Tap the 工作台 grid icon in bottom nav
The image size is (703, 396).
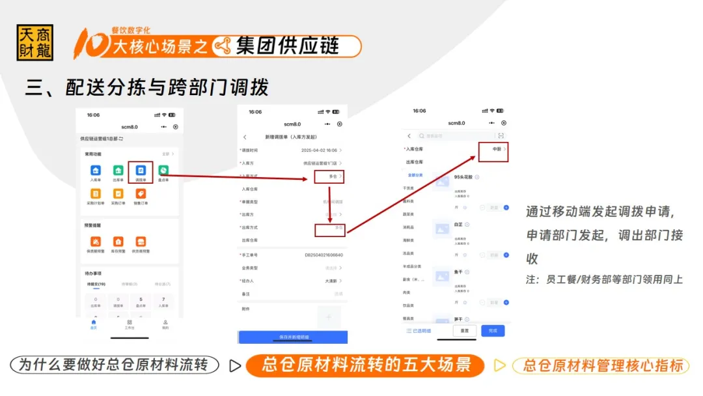pyautogui.click(x=129, y=322)
